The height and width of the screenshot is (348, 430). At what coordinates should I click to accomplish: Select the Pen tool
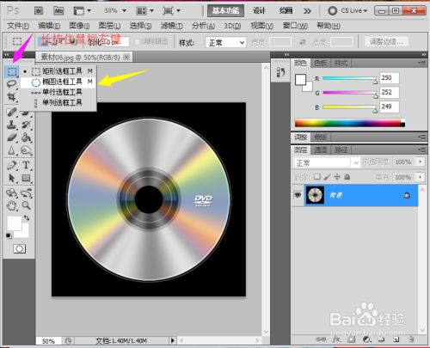[11, 165]
